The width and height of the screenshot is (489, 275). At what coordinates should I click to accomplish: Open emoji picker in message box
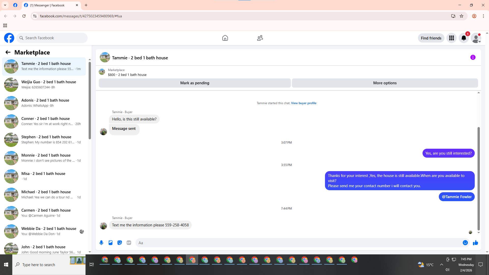(465, 243)
